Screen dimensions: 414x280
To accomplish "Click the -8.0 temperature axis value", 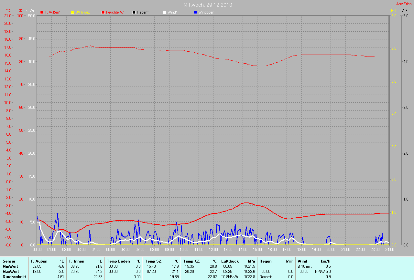I will coord(8,245).
